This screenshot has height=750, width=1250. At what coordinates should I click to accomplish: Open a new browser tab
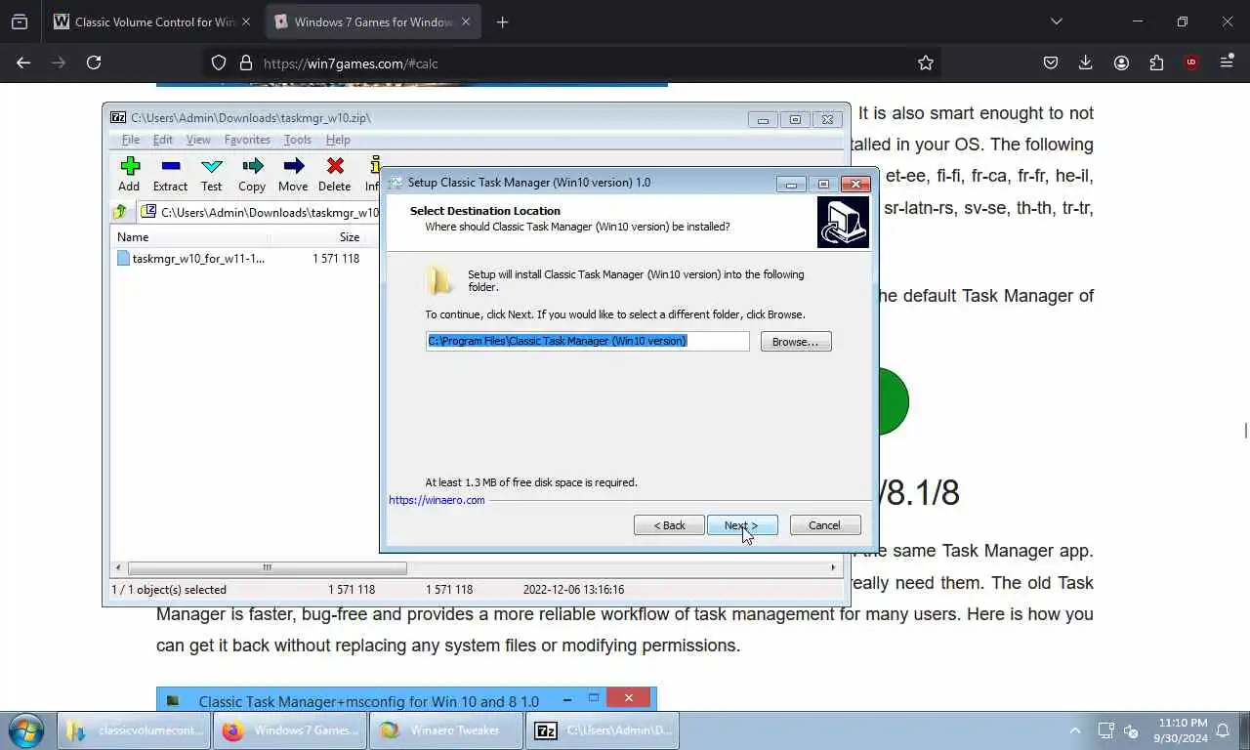click(x=502, y=21)
